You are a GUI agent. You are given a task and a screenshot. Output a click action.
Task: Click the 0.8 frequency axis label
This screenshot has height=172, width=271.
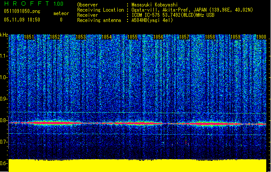click(x=3, y=120)
